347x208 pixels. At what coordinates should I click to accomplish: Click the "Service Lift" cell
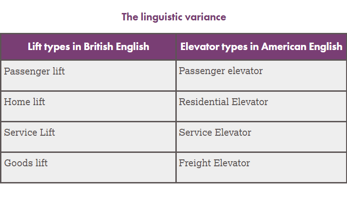(29, 132)
